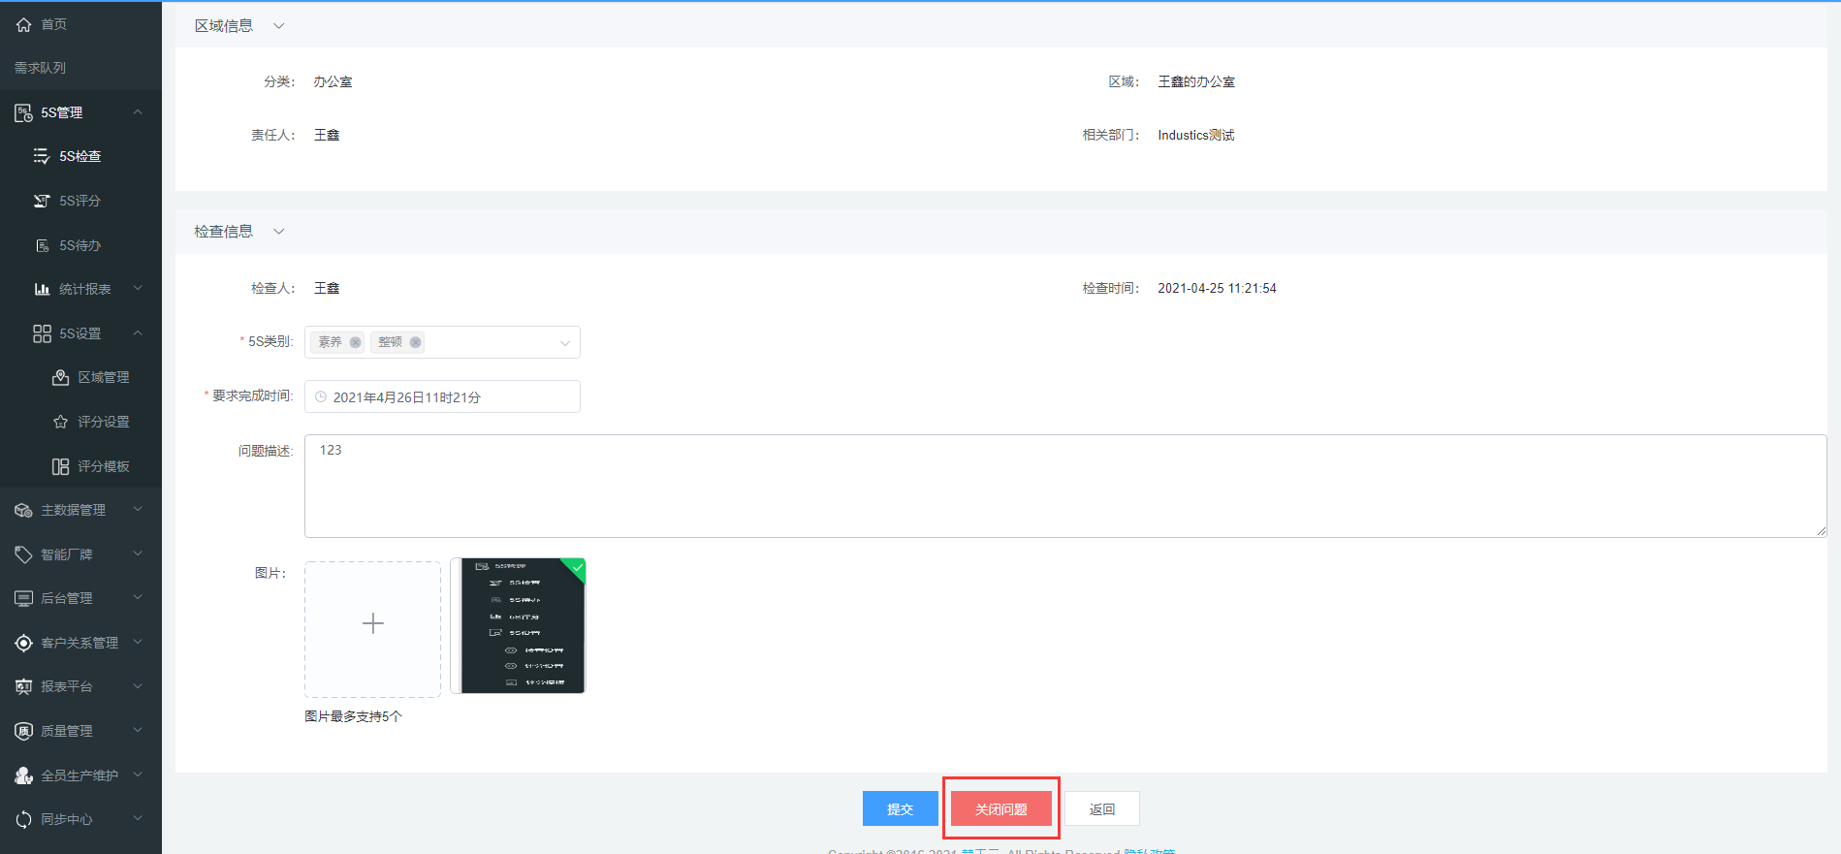The image size is (1841, 854).
Task: Click the 返回 back button
Action: pos(1101,808)
